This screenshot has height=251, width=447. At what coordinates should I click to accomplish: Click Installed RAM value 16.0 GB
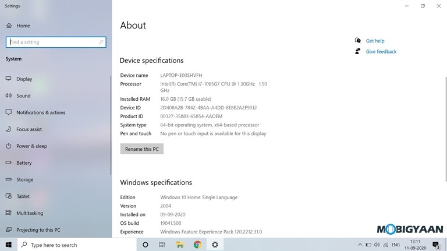click(x=186, y=99)
